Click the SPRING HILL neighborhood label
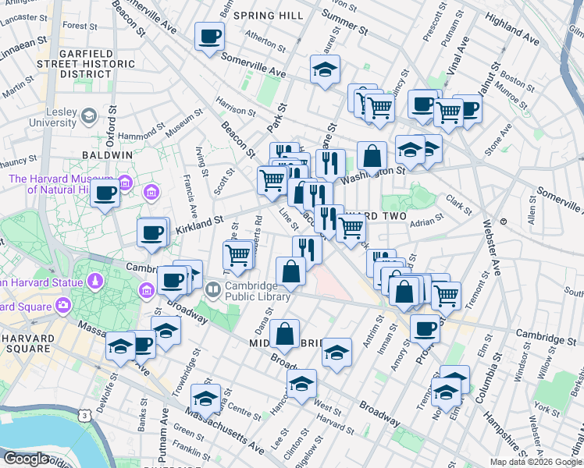 (x=268, y=16)
